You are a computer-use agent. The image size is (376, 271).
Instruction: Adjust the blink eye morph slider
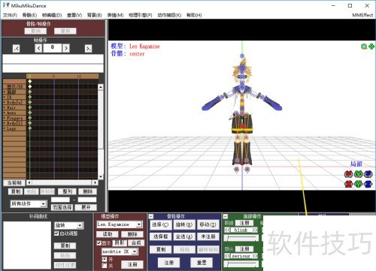241,238
